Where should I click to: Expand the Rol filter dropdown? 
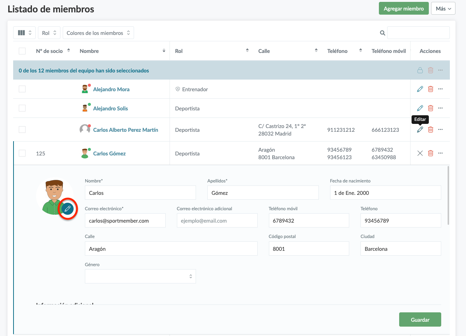point(49,33)
